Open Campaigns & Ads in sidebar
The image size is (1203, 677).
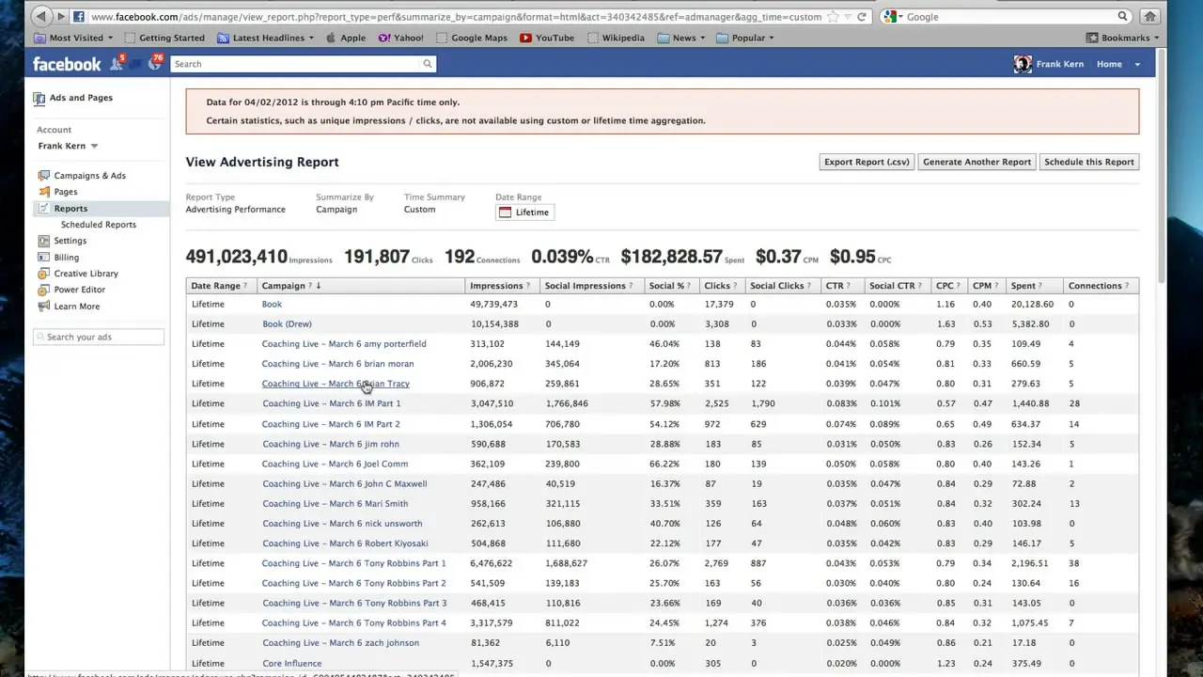click(89, 176)
